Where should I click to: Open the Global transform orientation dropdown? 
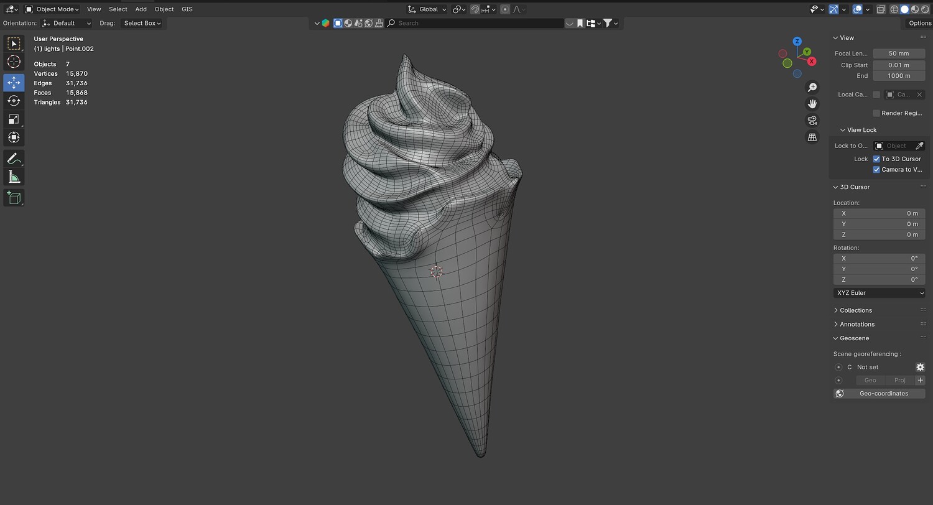[427, 9]
